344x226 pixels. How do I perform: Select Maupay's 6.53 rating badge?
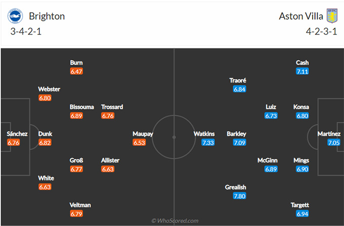tap(139, 143)
